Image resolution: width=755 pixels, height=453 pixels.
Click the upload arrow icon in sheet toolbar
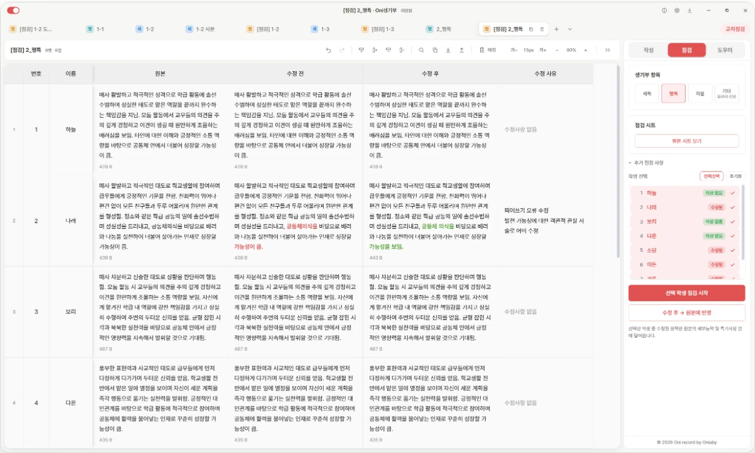click(x=462, y=50)
